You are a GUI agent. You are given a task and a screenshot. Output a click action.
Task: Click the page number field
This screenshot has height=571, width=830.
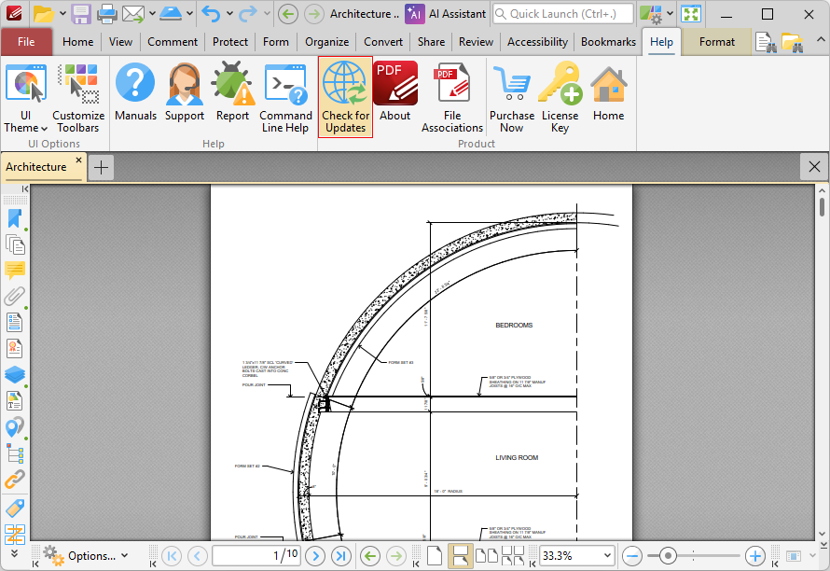256,556
